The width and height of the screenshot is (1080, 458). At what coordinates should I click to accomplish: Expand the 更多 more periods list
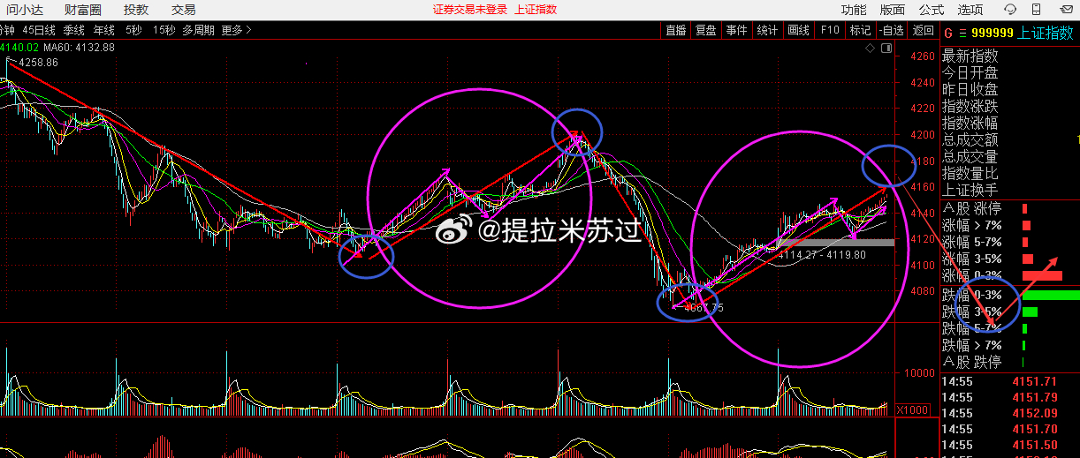(236, 30)
